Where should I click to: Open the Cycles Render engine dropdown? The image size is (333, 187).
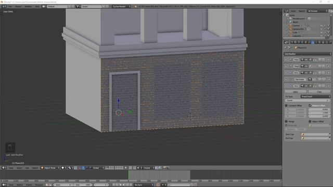pyautogui.click(x=122, y=6)
